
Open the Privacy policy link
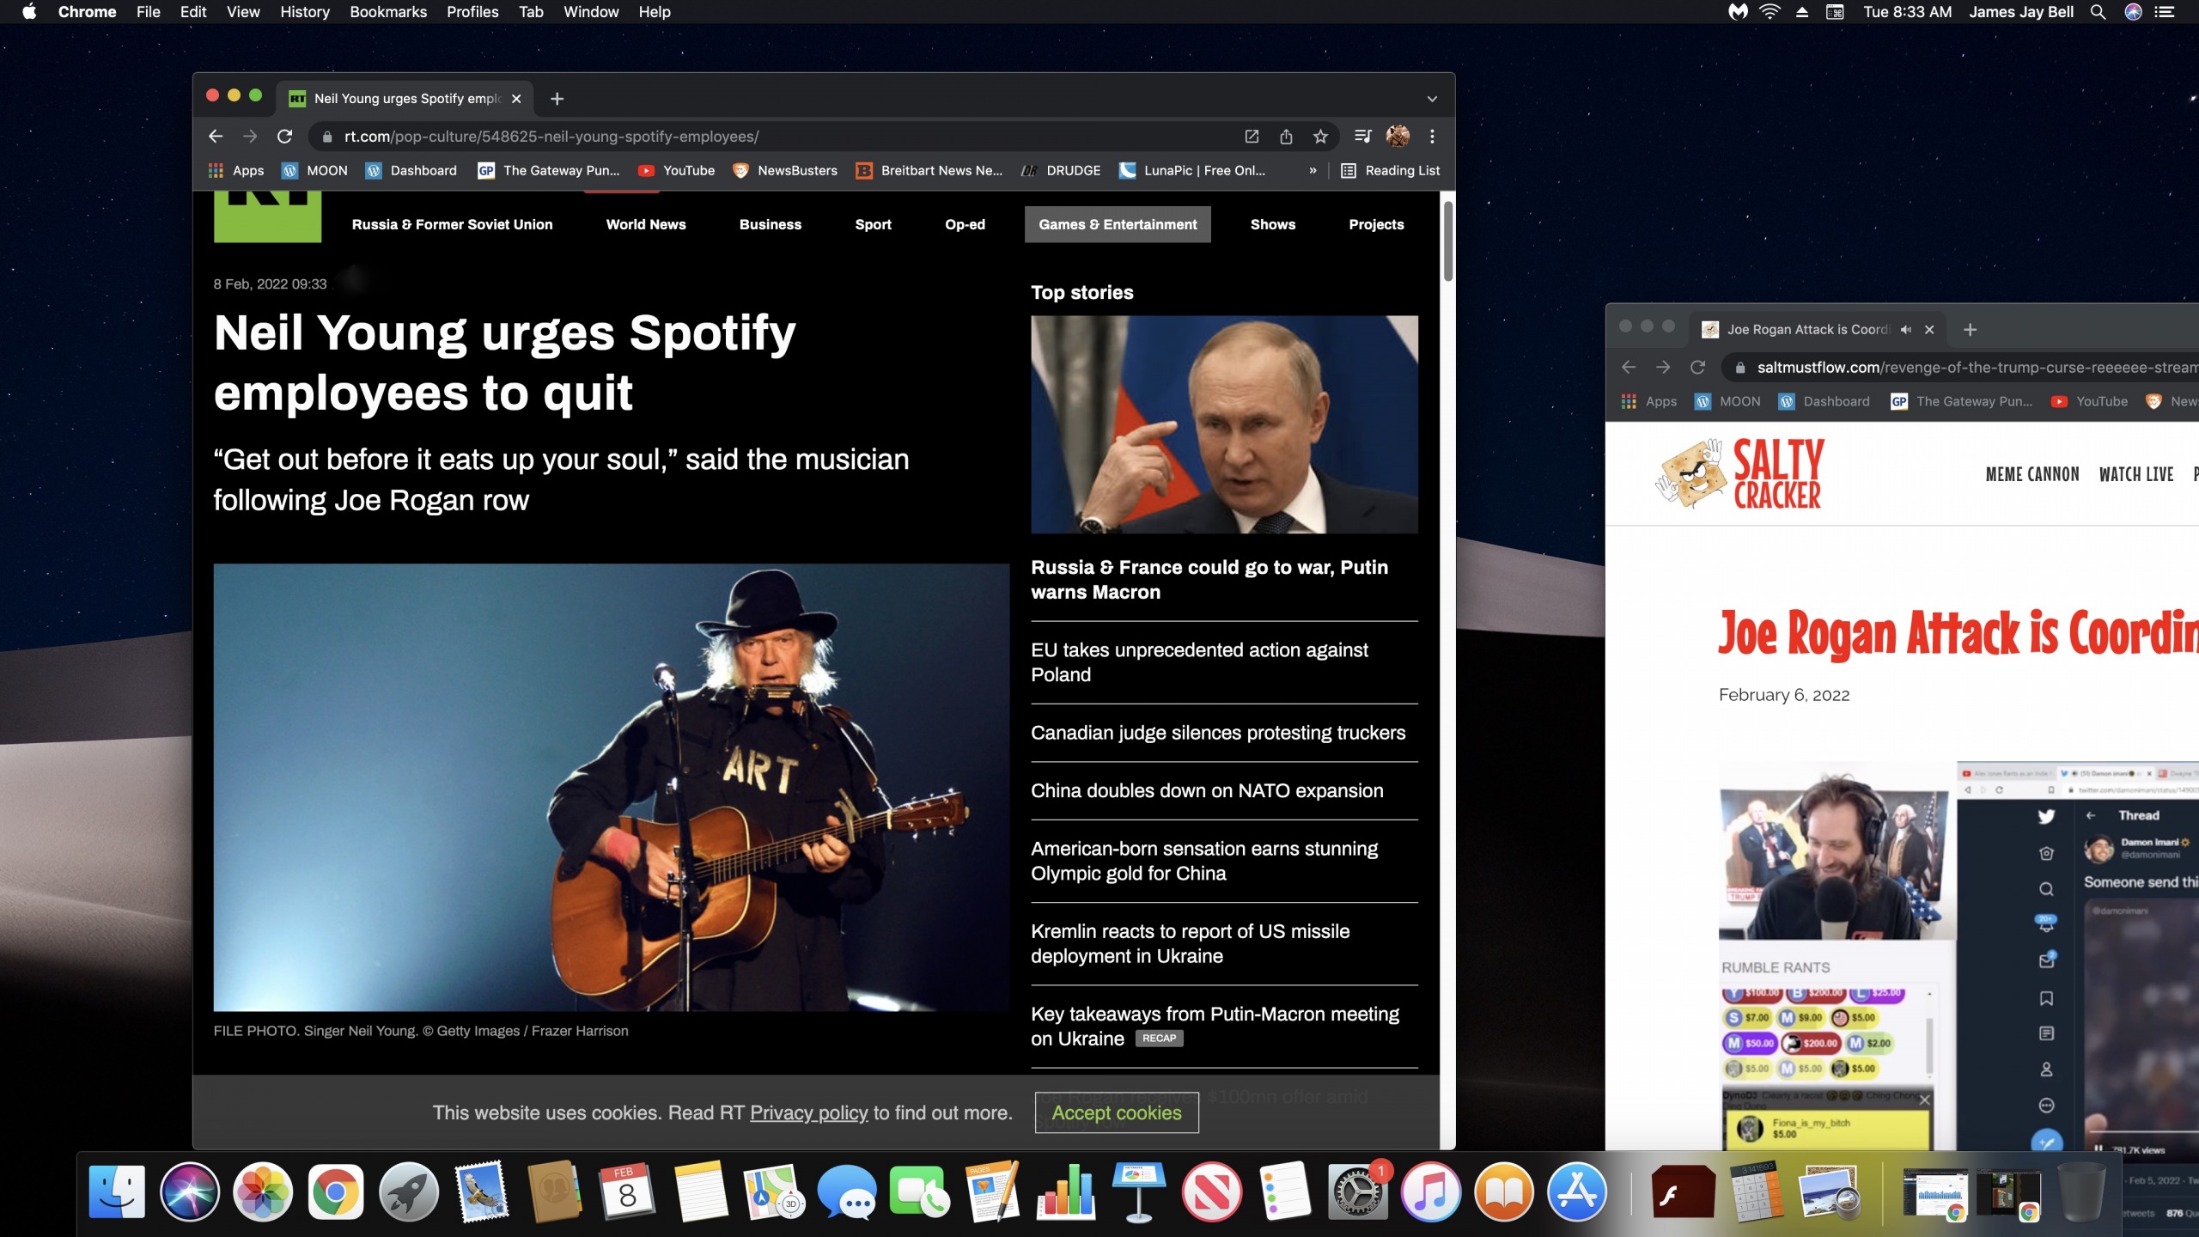808,1113
